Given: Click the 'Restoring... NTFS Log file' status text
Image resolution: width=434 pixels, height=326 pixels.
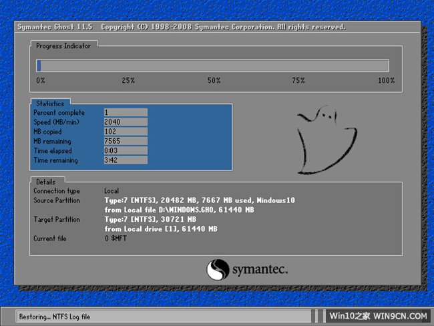Looking at the screenshot, I should point(54,316).
